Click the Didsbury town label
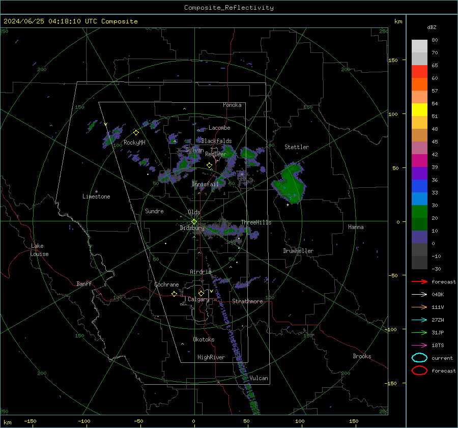Screen dimensions: 458x428 point(192,228)
